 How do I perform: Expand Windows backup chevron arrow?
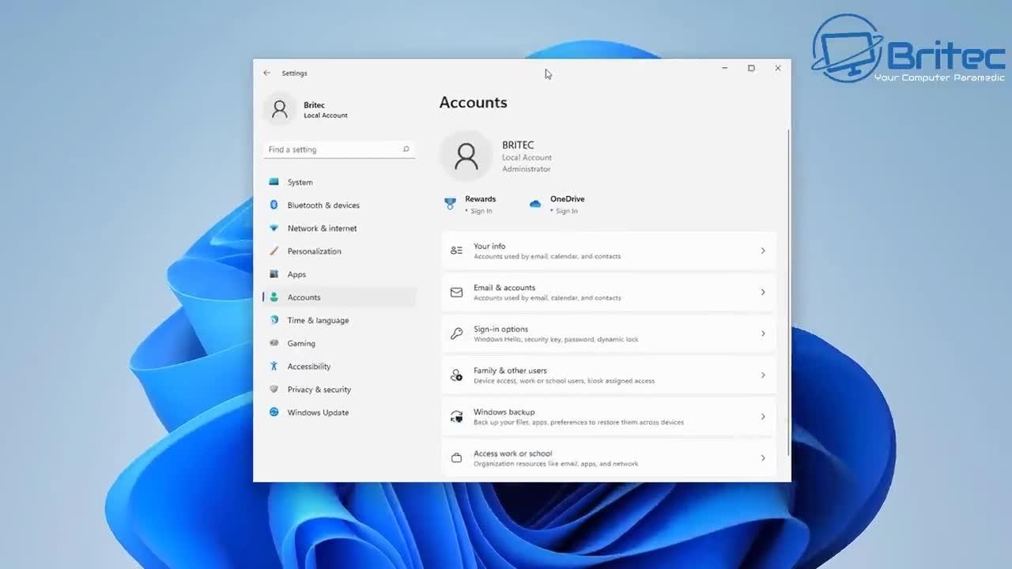pyautogui.click(x=763, y=416)
